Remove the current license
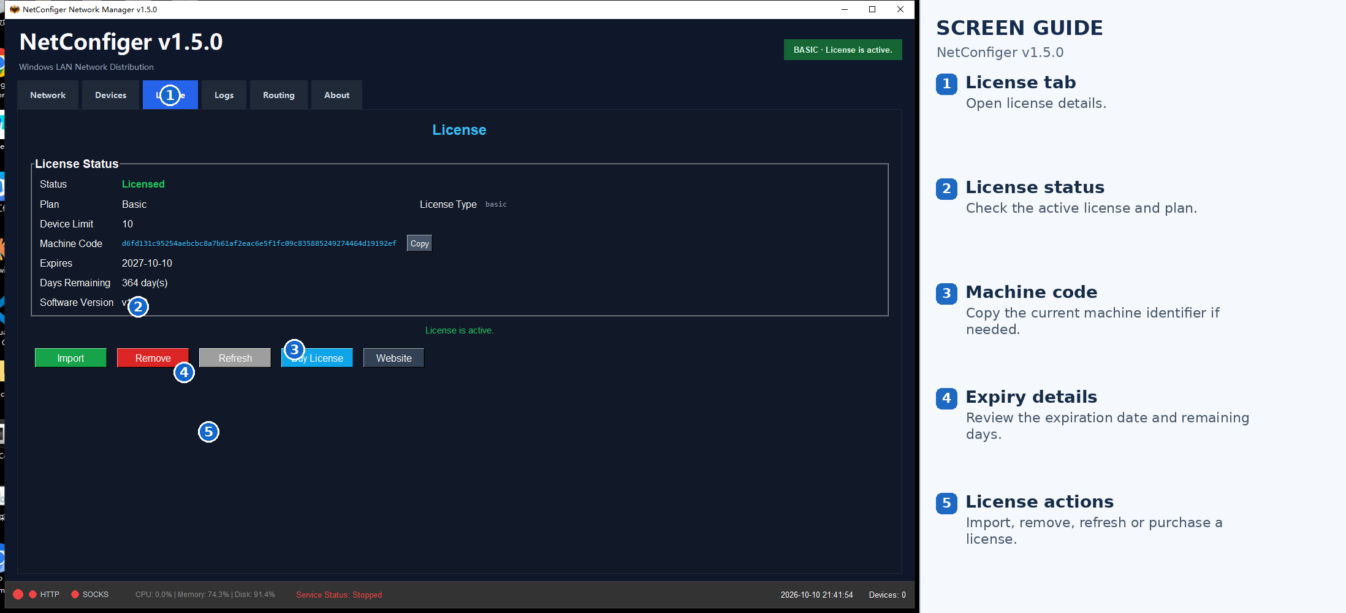The image size is (1346, 613). 153,358
